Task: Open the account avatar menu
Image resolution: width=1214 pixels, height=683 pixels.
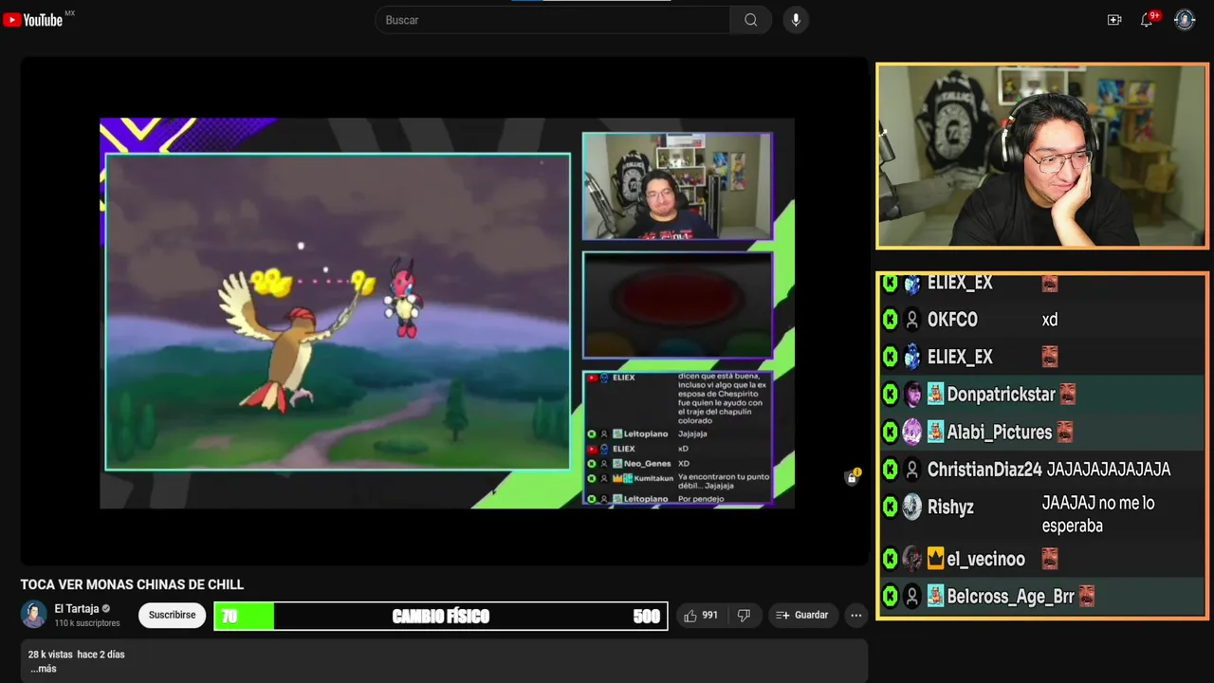Action: (1185, 20)
